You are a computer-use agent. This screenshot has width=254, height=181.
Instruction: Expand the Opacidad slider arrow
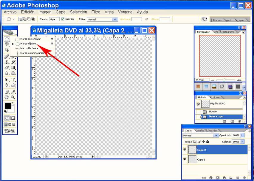[242, 135]
